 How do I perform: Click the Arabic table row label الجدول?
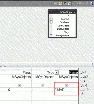[84, 77]
